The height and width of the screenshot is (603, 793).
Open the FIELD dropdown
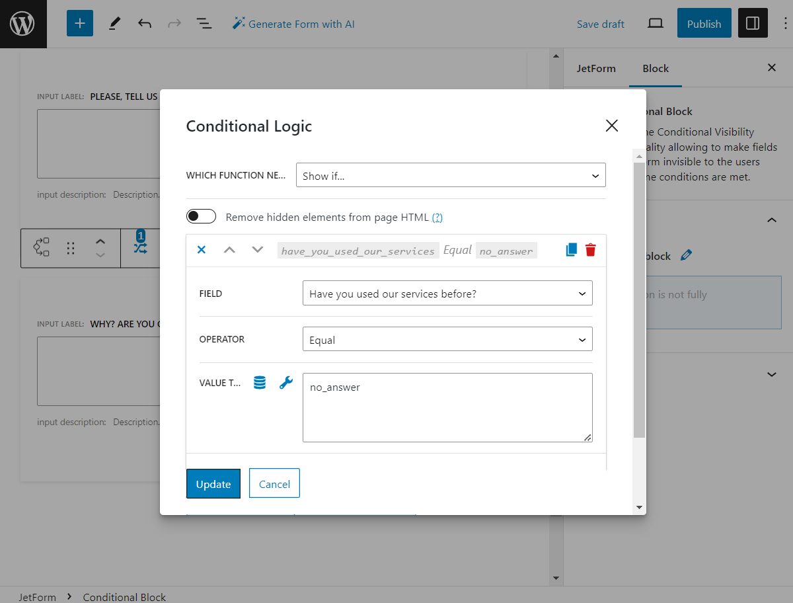pos(447,293)
